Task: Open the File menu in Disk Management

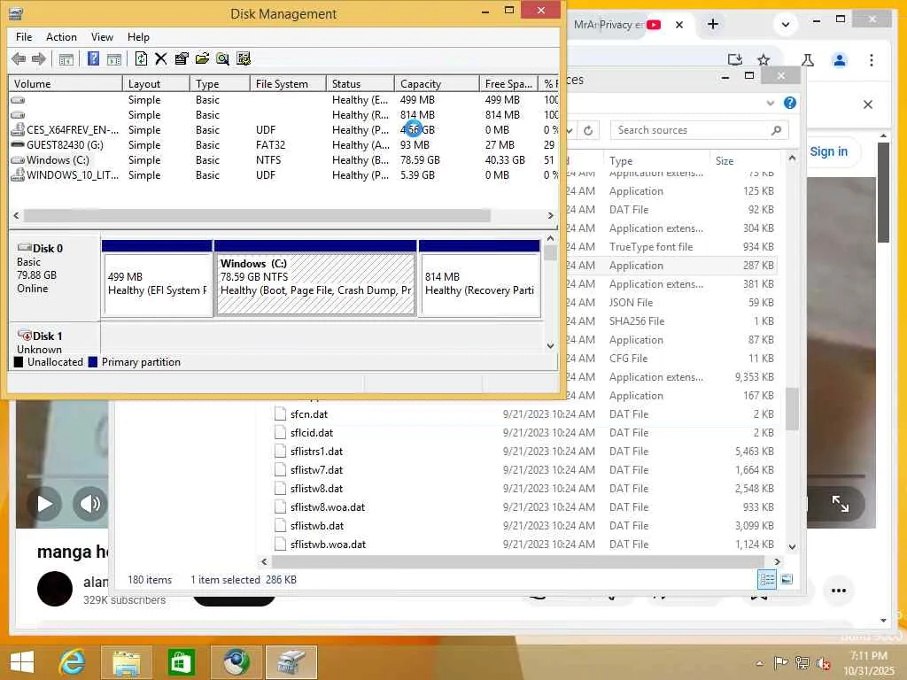Action: (24, 37)
